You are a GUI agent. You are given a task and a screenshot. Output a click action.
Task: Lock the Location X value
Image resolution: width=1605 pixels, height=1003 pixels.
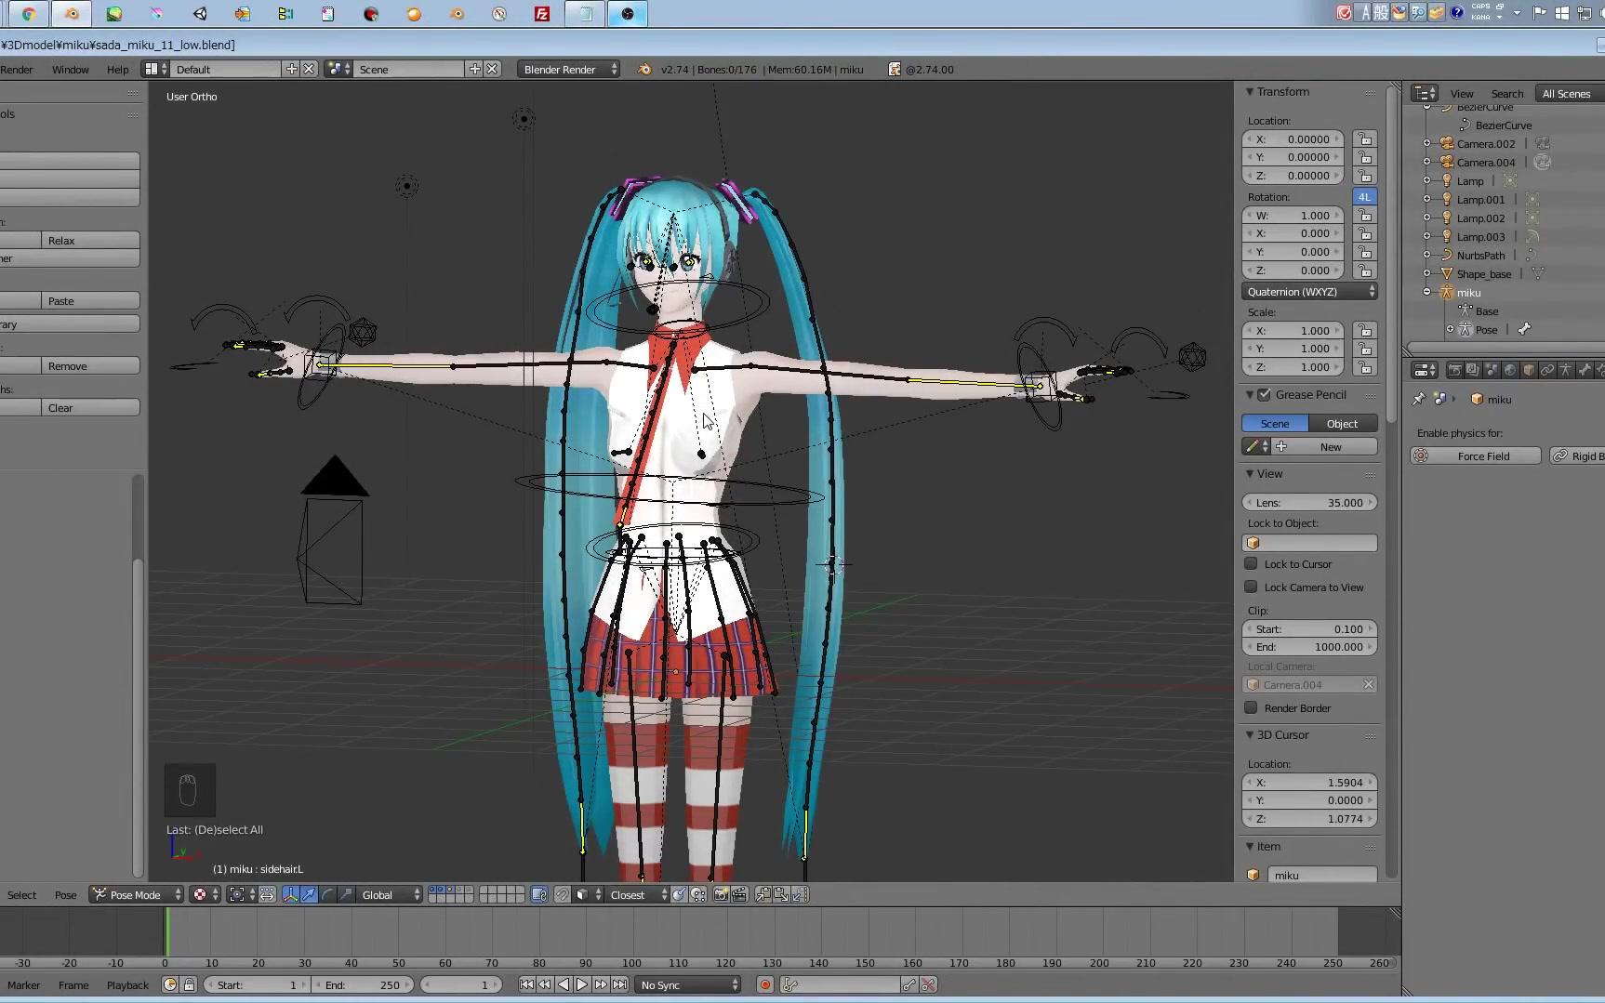point(1364,139)
